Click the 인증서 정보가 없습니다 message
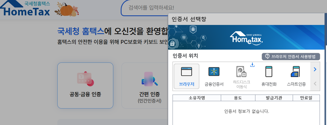The height and width of the screenshot is (125, 327). point(247,111)
